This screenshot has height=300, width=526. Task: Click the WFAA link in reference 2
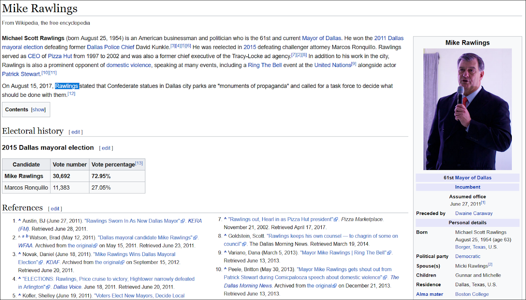25,246
